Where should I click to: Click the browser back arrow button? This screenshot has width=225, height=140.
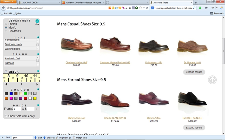point(3,8)
